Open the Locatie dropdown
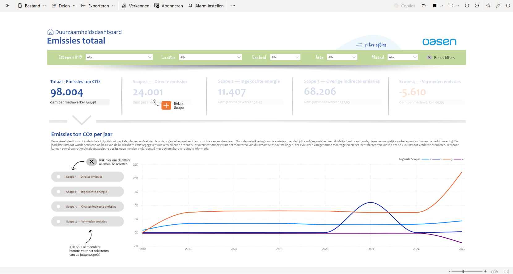 210,57
